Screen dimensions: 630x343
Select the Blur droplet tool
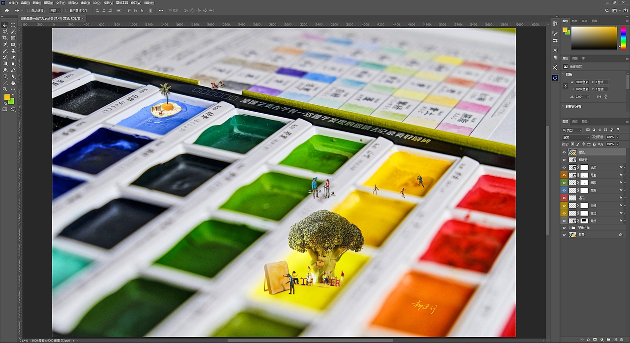(x=13, y=63)
